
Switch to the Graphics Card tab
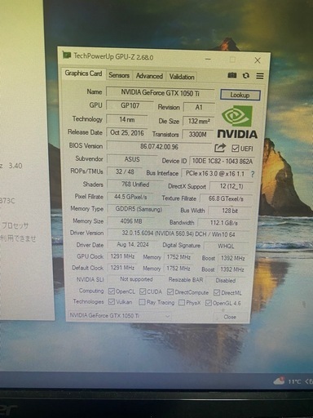click(x=83, y=73)
